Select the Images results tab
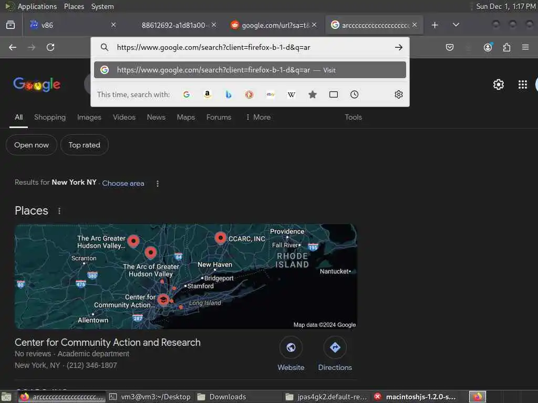Viewport: 538px width, 403px height. point(89,117)
